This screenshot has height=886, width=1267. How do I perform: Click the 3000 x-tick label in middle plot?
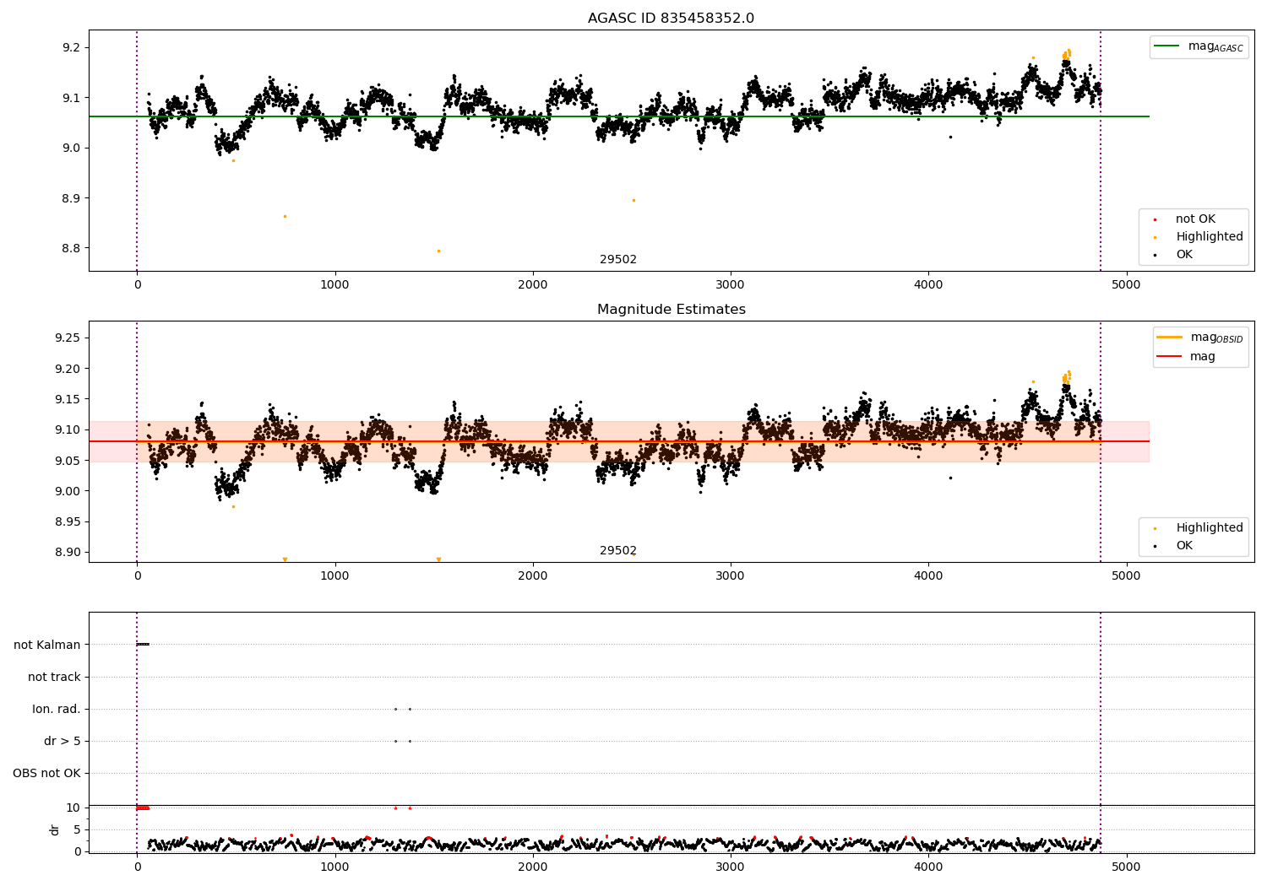tap(731, 576)
